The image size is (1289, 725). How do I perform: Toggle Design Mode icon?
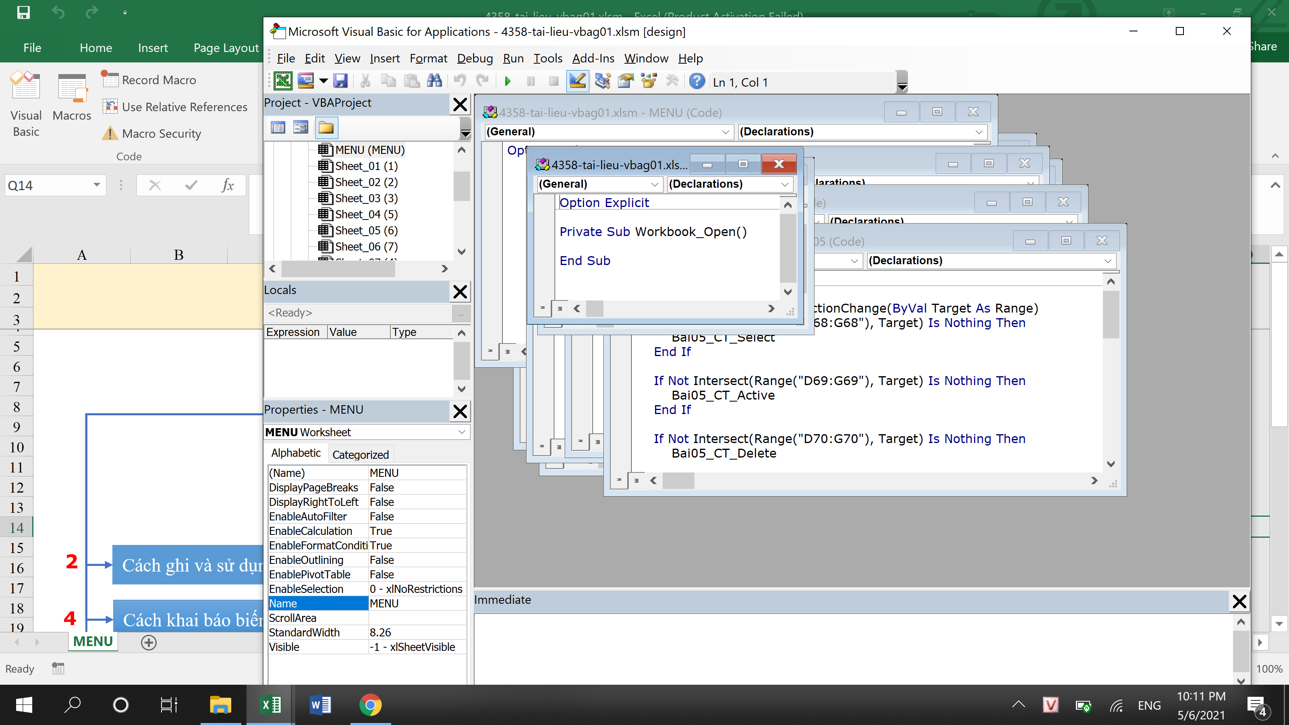[578, 81]
